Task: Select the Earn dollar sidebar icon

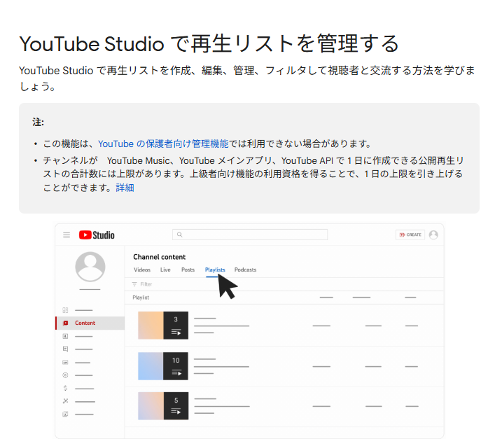Action: [65, 388]
